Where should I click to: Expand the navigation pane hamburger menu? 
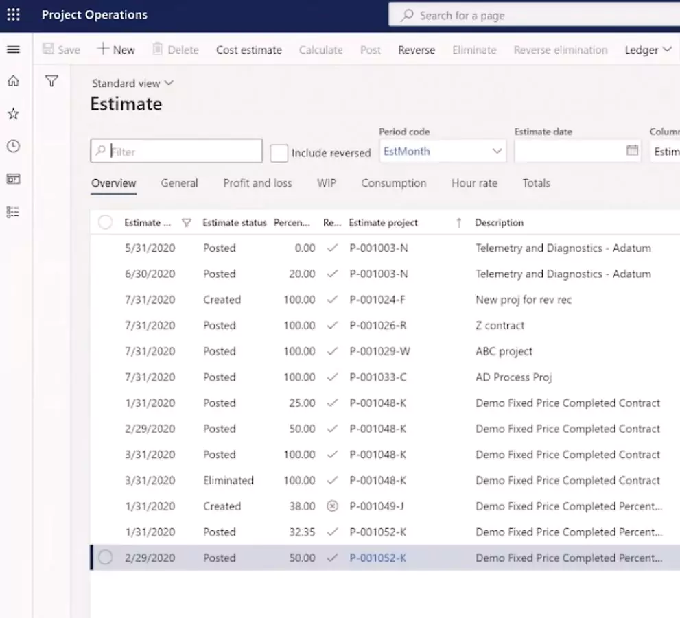pos(13,49)
